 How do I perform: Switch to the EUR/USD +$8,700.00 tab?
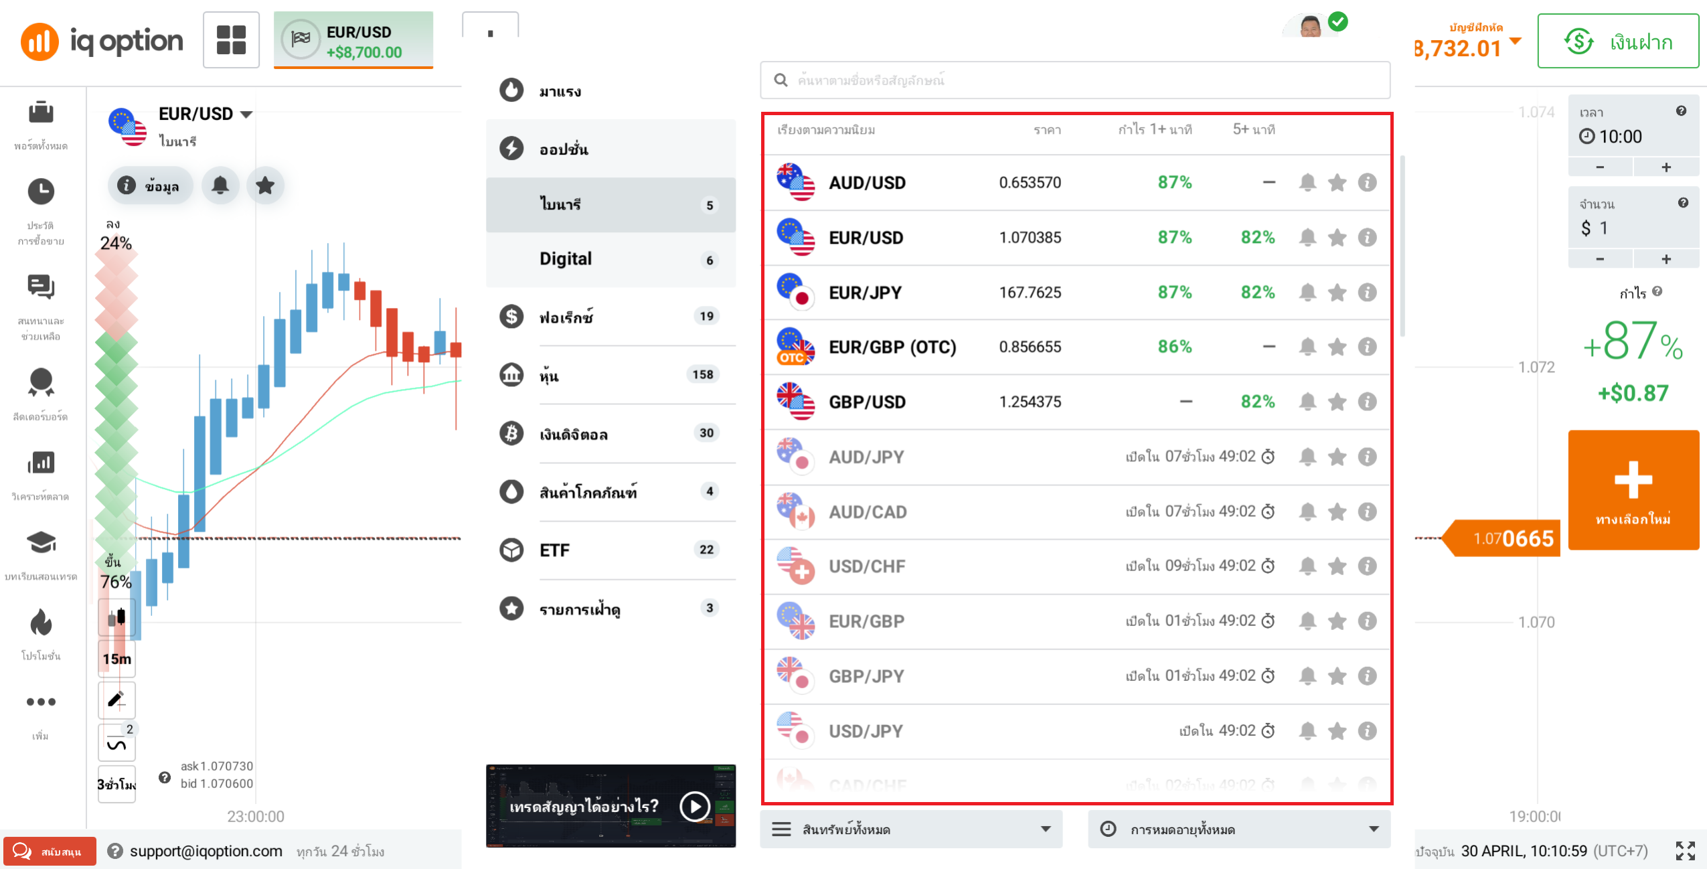pyautogui.click(x=353, y=40)
